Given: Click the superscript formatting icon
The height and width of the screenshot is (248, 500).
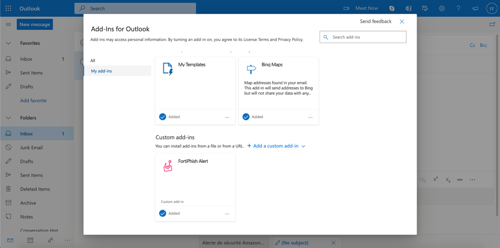Looking at the screenshot, I should [x=435, y=179].
